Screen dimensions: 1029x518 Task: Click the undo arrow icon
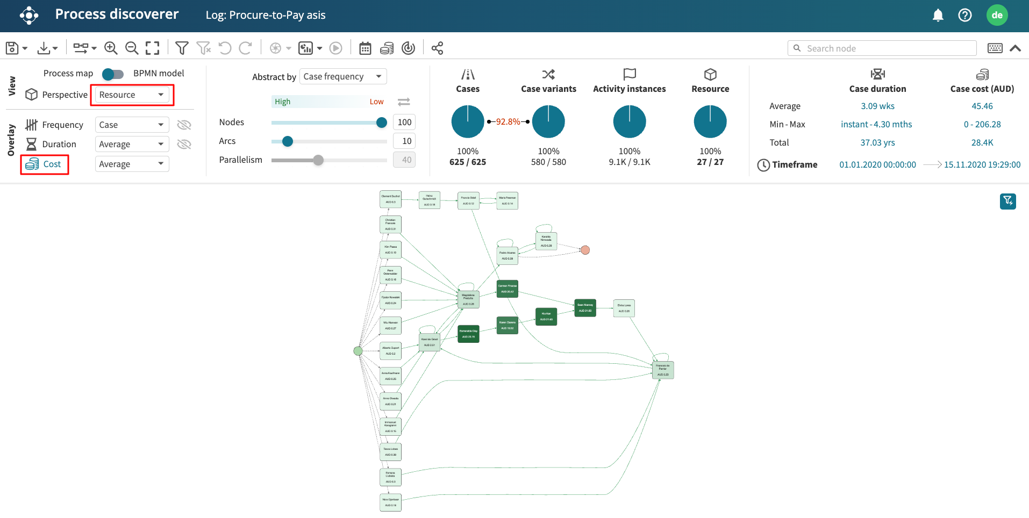[x=225, y=48]
